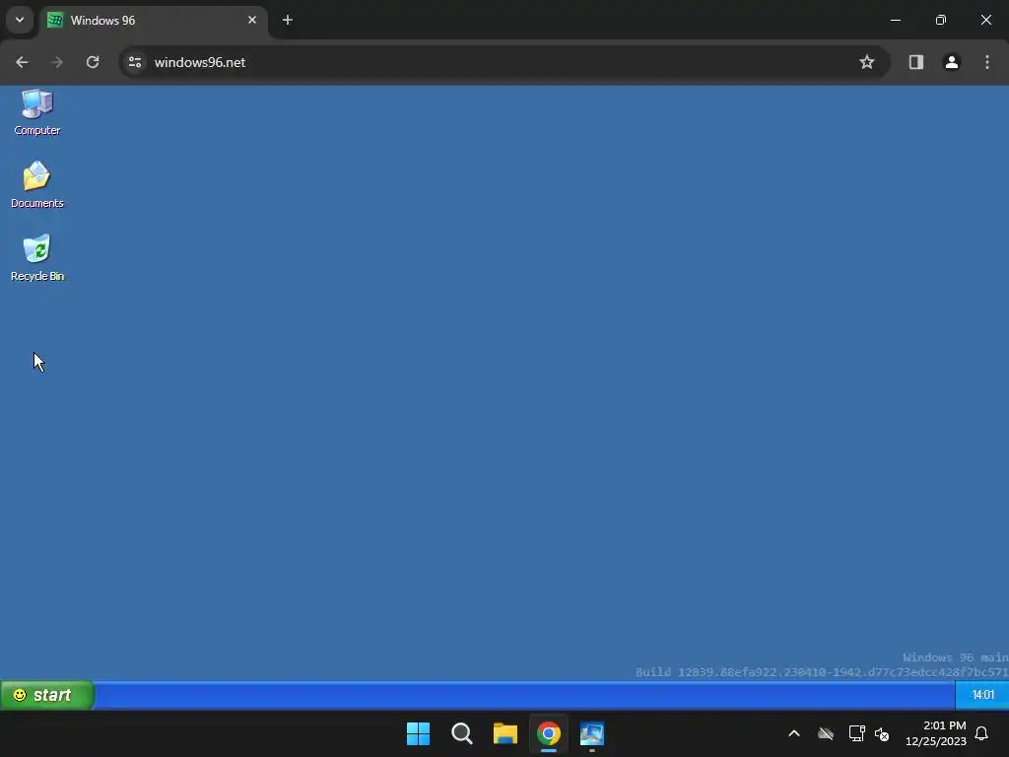Open the Chrome profile menu
The height and width of the screenshot is (757, 1009).
(952, 62)
